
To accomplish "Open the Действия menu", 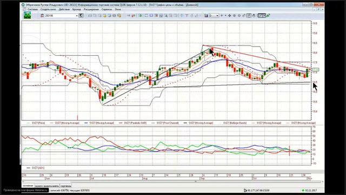I will (64, 10).
